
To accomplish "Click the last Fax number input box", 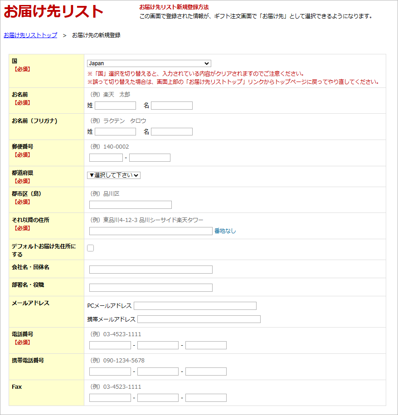I will tap(206, 397).
